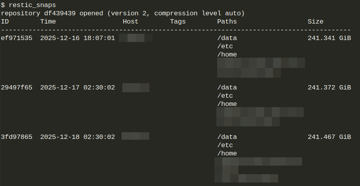The height and width of the screenshot is (186, 360).
Task: Click /etc path of snapshot 29497f65
Action: coord(225,96)
